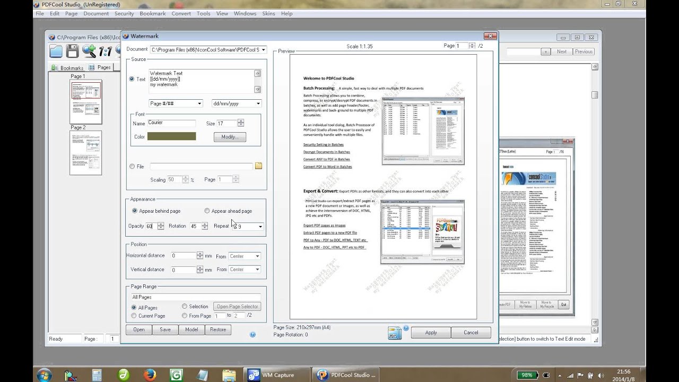Click the Horizontal distance value field
679x382 pixels.
pos(183,256)
